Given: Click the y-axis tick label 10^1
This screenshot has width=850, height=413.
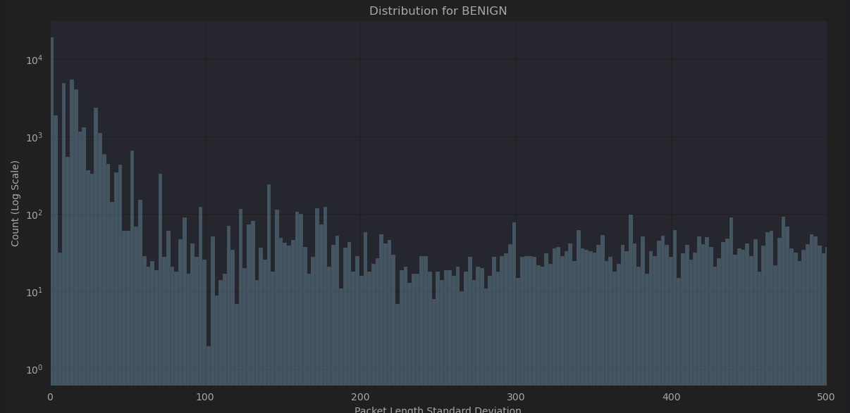Looking at the screenshot, I should pyautogui.click(x=35, y=292).
